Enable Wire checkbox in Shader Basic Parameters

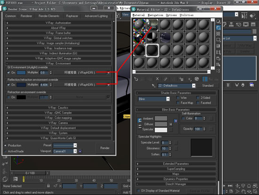178,98
